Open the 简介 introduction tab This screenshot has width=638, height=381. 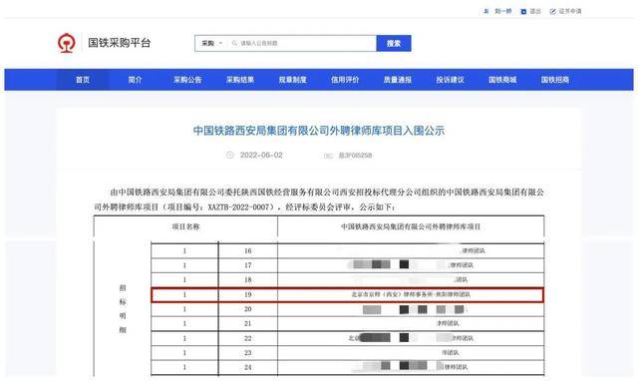pos(136,80)
